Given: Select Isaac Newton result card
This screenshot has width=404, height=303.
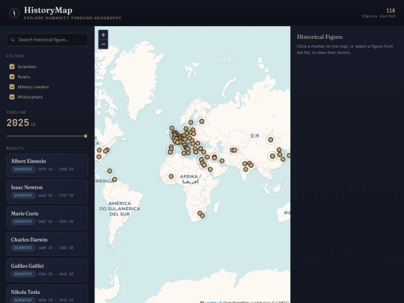Looking at the screenshot, I should click(x=47, y=192).
